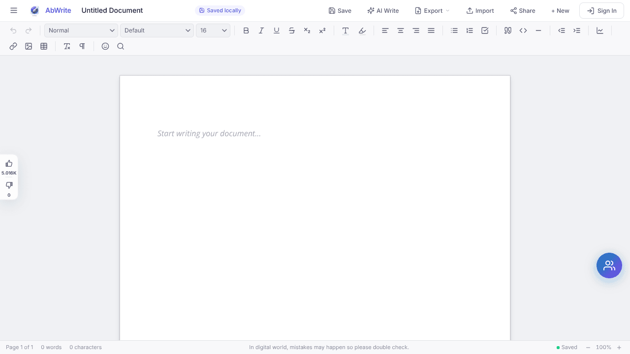
Task: Open the Normal paragraph style dropdown
Action: pyautogui.click(x=81, y=30)
